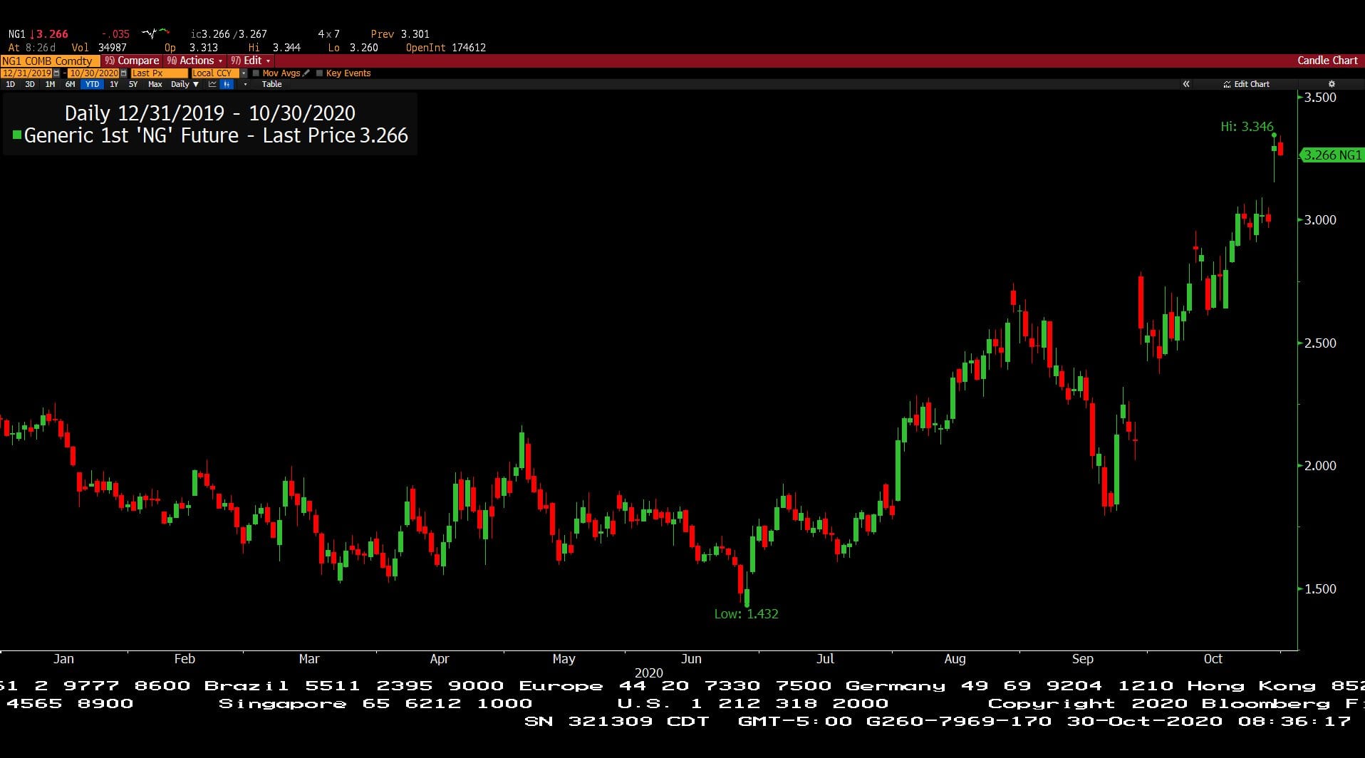Open the Last Px field selector
This screenshot has height=758, width=1365.
159,73
